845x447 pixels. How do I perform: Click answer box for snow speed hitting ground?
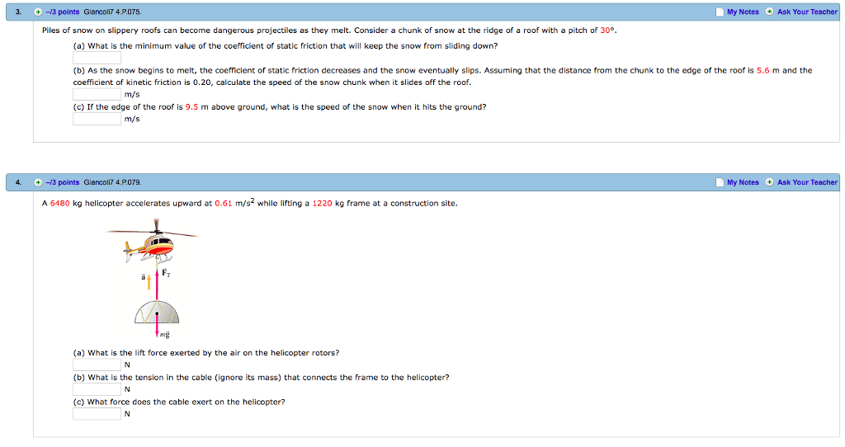(97, 119)
